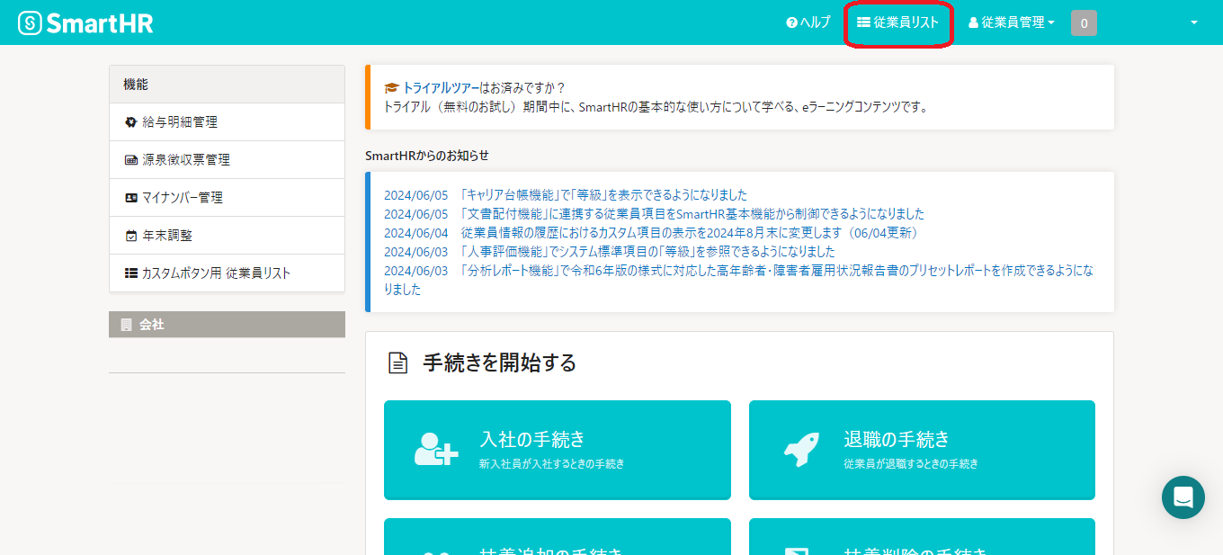
Task: Open カスタムボタン用 従業員リスト in sidebar
Action: [227, 273]
